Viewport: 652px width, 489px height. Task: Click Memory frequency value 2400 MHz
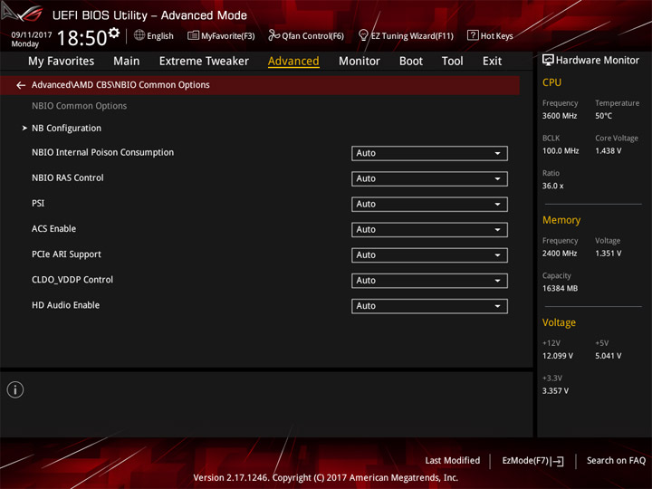560,253
